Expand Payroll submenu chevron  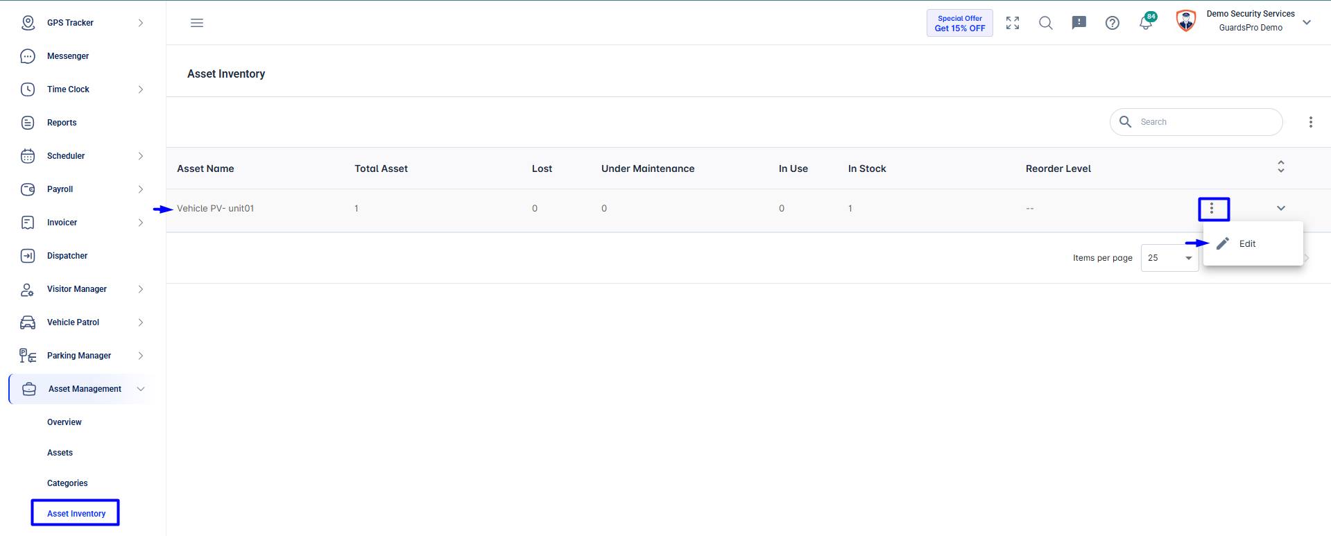click(141, 189)
